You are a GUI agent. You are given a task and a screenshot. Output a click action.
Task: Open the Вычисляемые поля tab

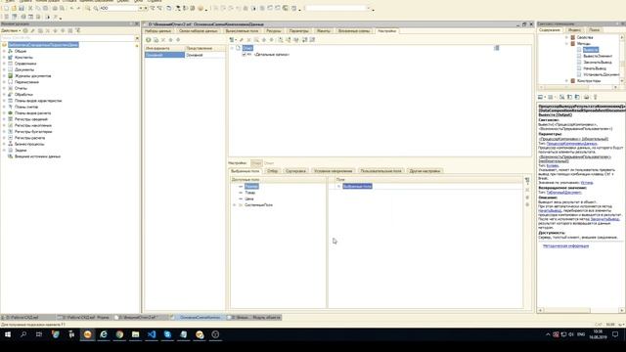coord(242,30)
